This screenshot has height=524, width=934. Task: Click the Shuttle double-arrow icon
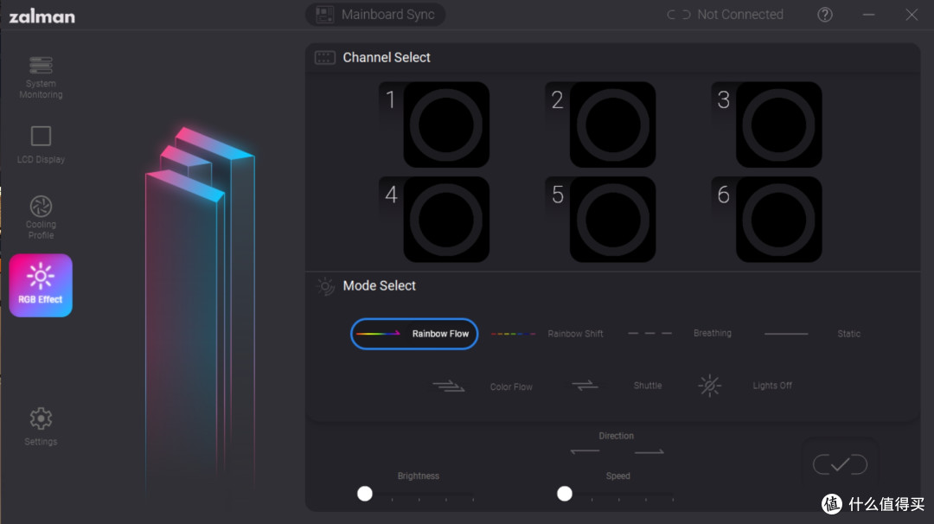pyautogui.click(x=585, y=386)
